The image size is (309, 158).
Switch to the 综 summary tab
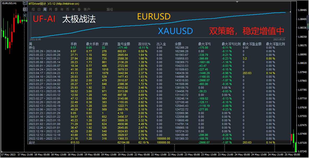[x=33, y=9]
